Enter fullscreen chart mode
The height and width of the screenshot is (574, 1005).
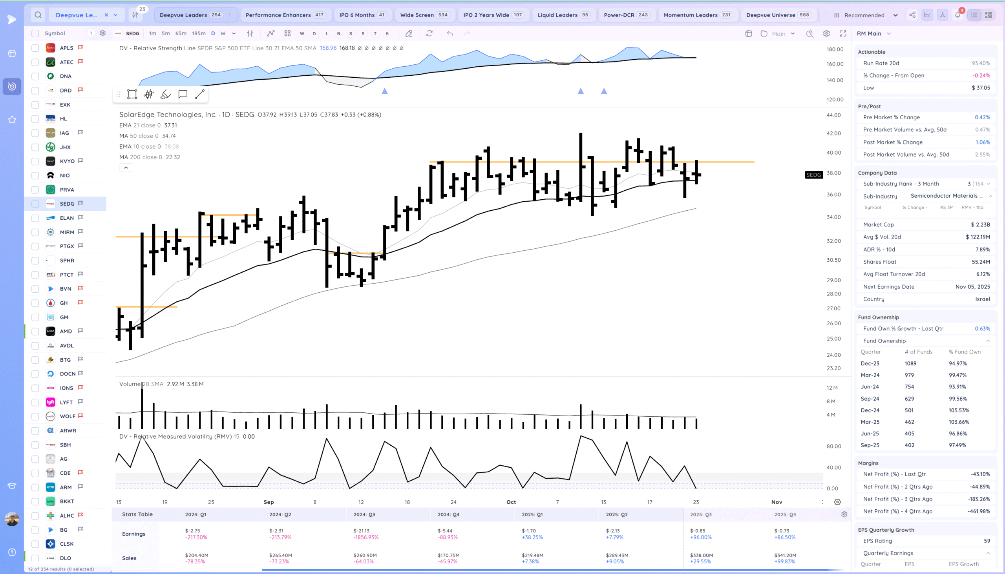[843, 33]
